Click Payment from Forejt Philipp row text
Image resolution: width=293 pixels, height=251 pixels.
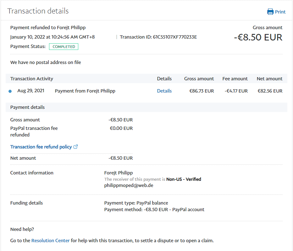click(x=85, y=91)
